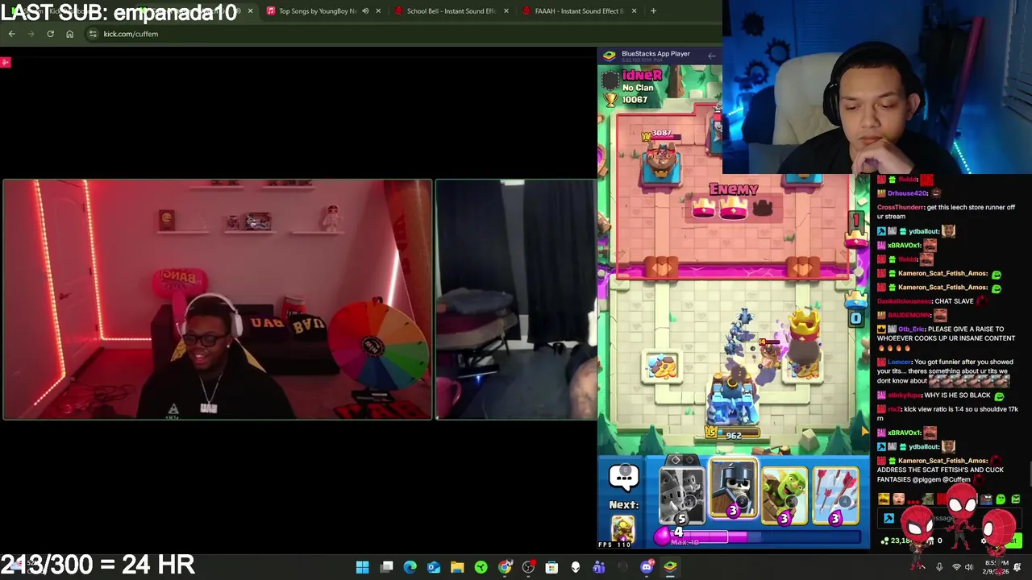
Task: Click the green ghost emote in emote row
Action: [1001, 499]
